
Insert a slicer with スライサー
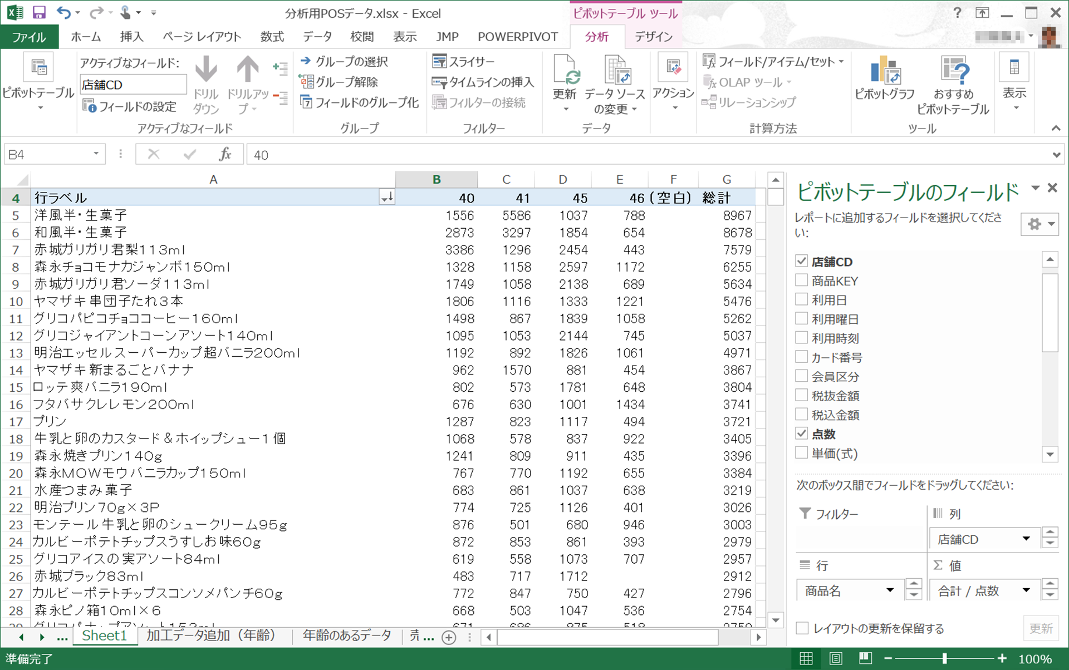pyautogui.click(x=463, y=61)
